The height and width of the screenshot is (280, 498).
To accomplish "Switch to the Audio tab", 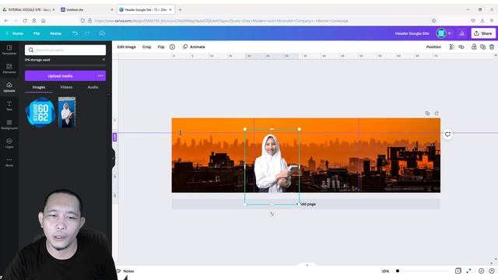I will (x=93, y=87).
